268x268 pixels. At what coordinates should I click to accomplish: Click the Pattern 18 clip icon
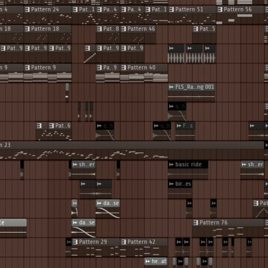[27, 29]
